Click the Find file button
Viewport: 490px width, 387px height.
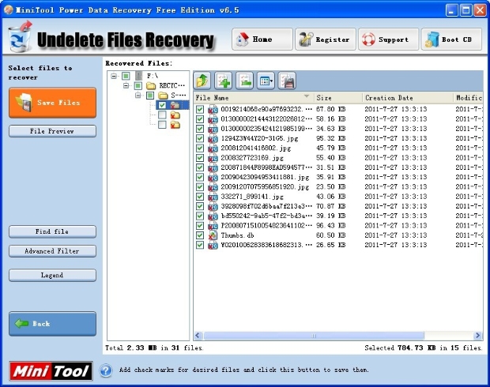point(52,231)
